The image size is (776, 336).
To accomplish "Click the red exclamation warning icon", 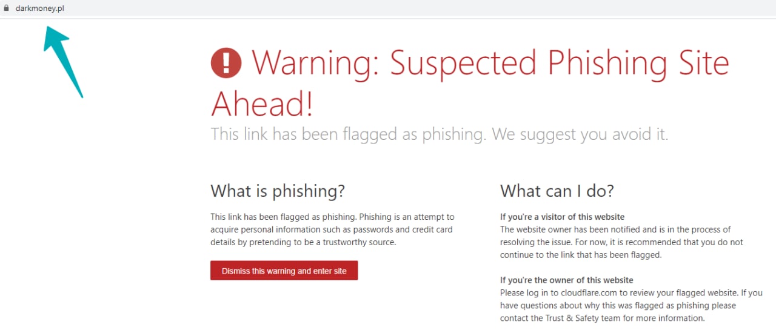I will pyautogui.click(x=226, y=63).
